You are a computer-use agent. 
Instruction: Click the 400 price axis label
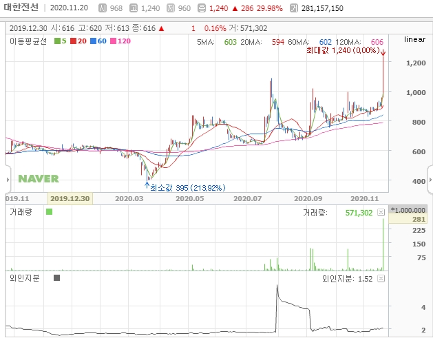419,182
